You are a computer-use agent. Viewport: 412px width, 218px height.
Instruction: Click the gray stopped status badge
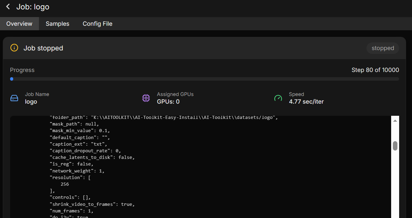point(382,48)
